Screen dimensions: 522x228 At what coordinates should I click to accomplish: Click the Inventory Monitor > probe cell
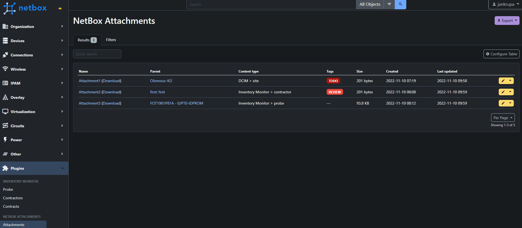(x=261, y=103)
